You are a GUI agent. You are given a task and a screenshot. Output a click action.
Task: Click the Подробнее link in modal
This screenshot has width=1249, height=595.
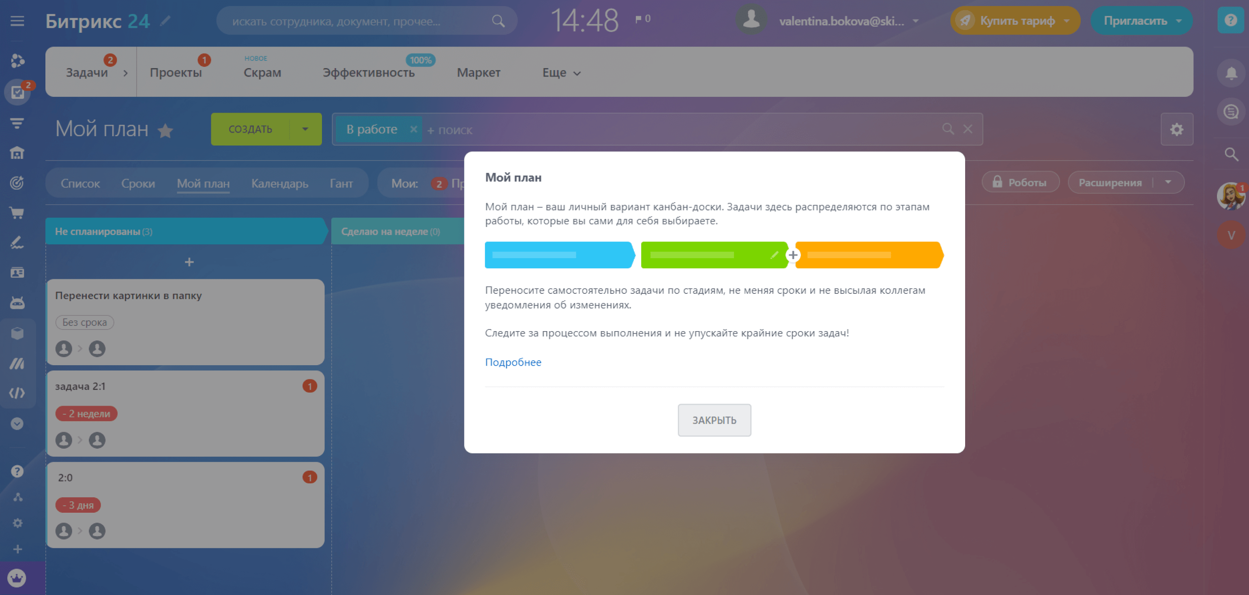point(514,362)
